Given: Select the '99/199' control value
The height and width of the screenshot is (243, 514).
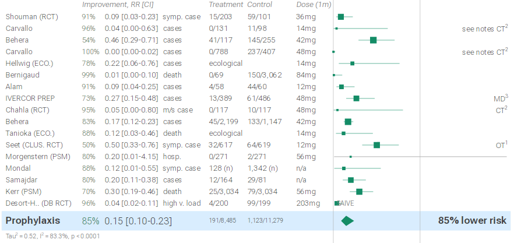Looking at the screenshot, I should click(259, 203).
